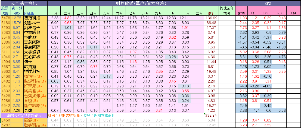Click total revenue cell 136.69
The image size is (301, 128).
211,18
